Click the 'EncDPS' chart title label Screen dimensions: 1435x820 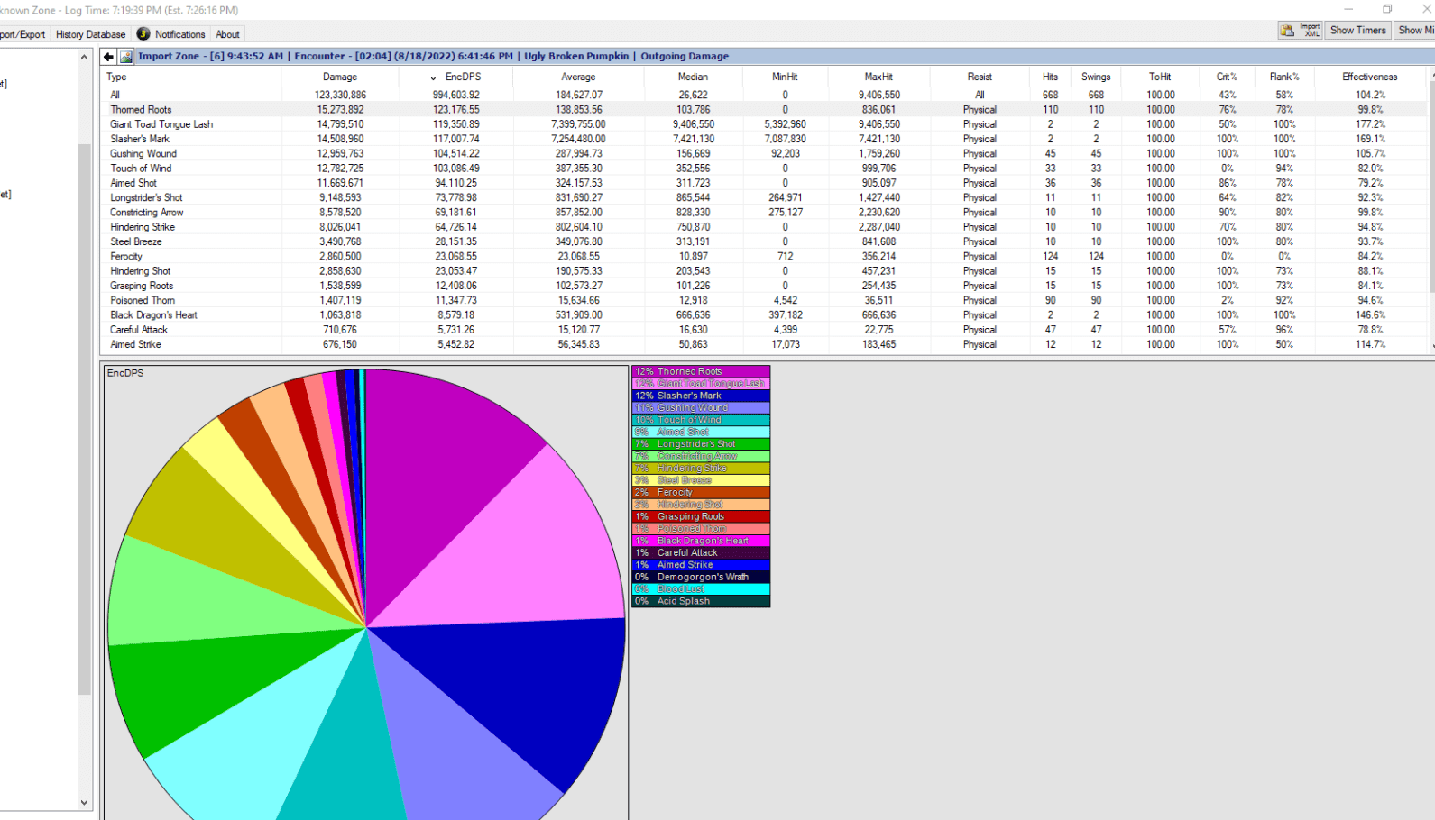point(125,373)
